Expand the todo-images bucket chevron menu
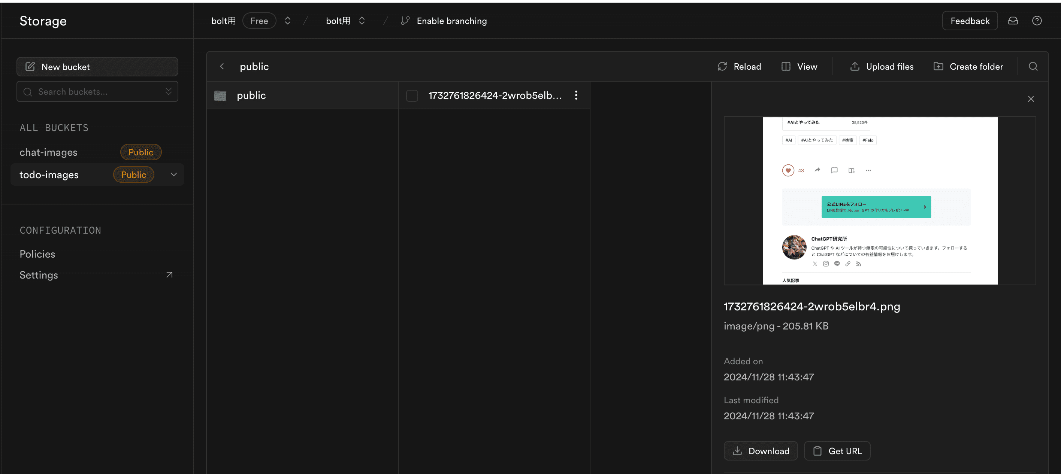Viewport: 1061px width, 474px height. pyautogui.click(x=174, y=174)
